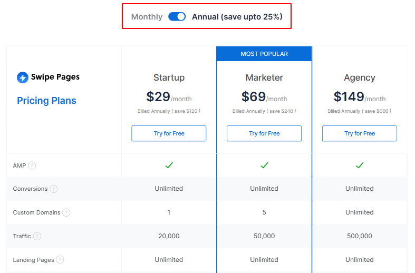415x273 pixels.
Task: Click Agency Custom Domains 'Unlimited' cell
Action: 360,212
